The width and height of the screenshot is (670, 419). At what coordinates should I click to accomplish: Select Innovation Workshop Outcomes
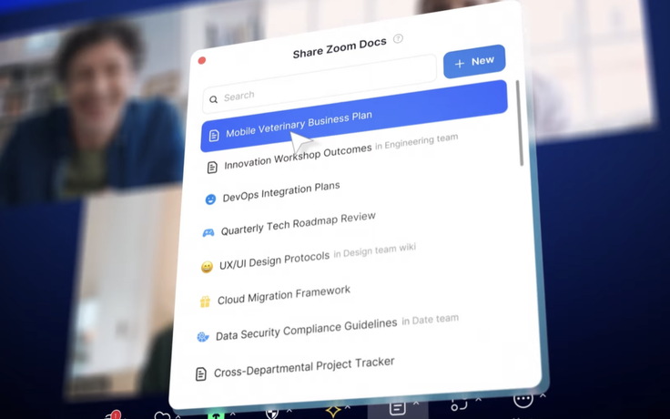tap(298, 156)
